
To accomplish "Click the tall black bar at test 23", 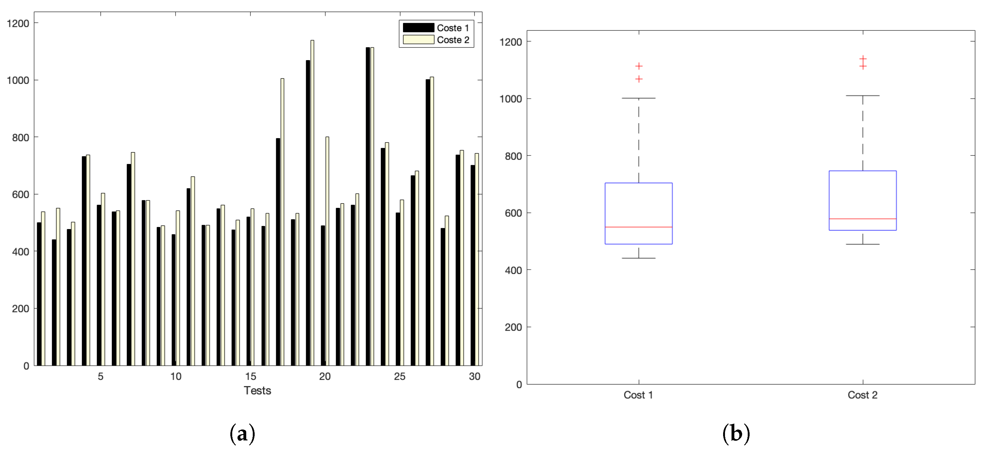I will (x=367, y=206).
